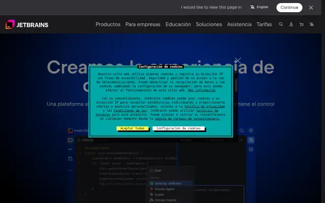Open the English language dropdown

259,7
